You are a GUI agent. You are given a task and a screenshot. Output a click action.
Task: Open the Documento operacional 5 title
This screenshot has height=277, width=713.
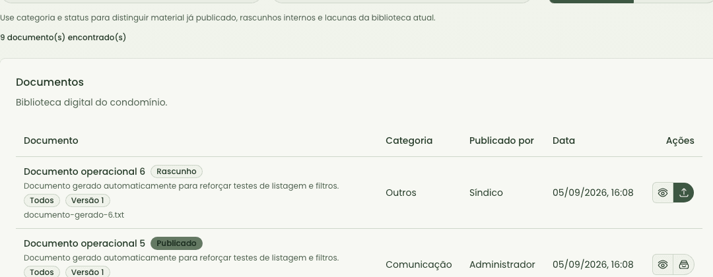tap(84, 243)
